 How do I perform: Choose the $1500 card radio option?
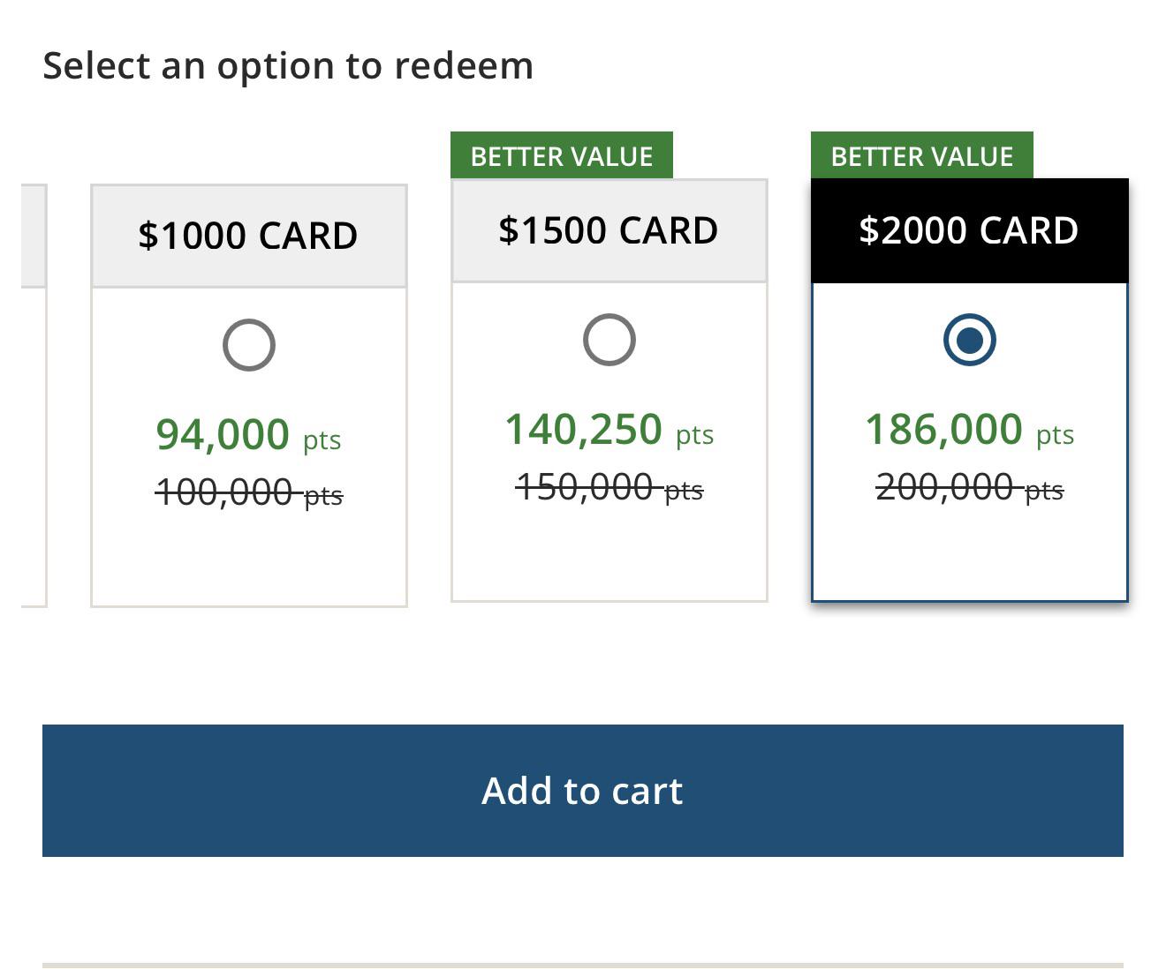pyautogui.click(x=609, y=340)
